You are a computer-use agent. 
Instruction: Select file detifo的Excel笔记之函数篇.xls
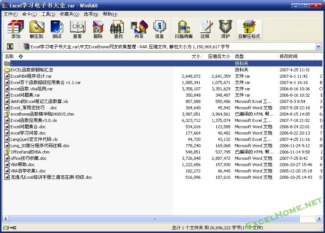39,101
